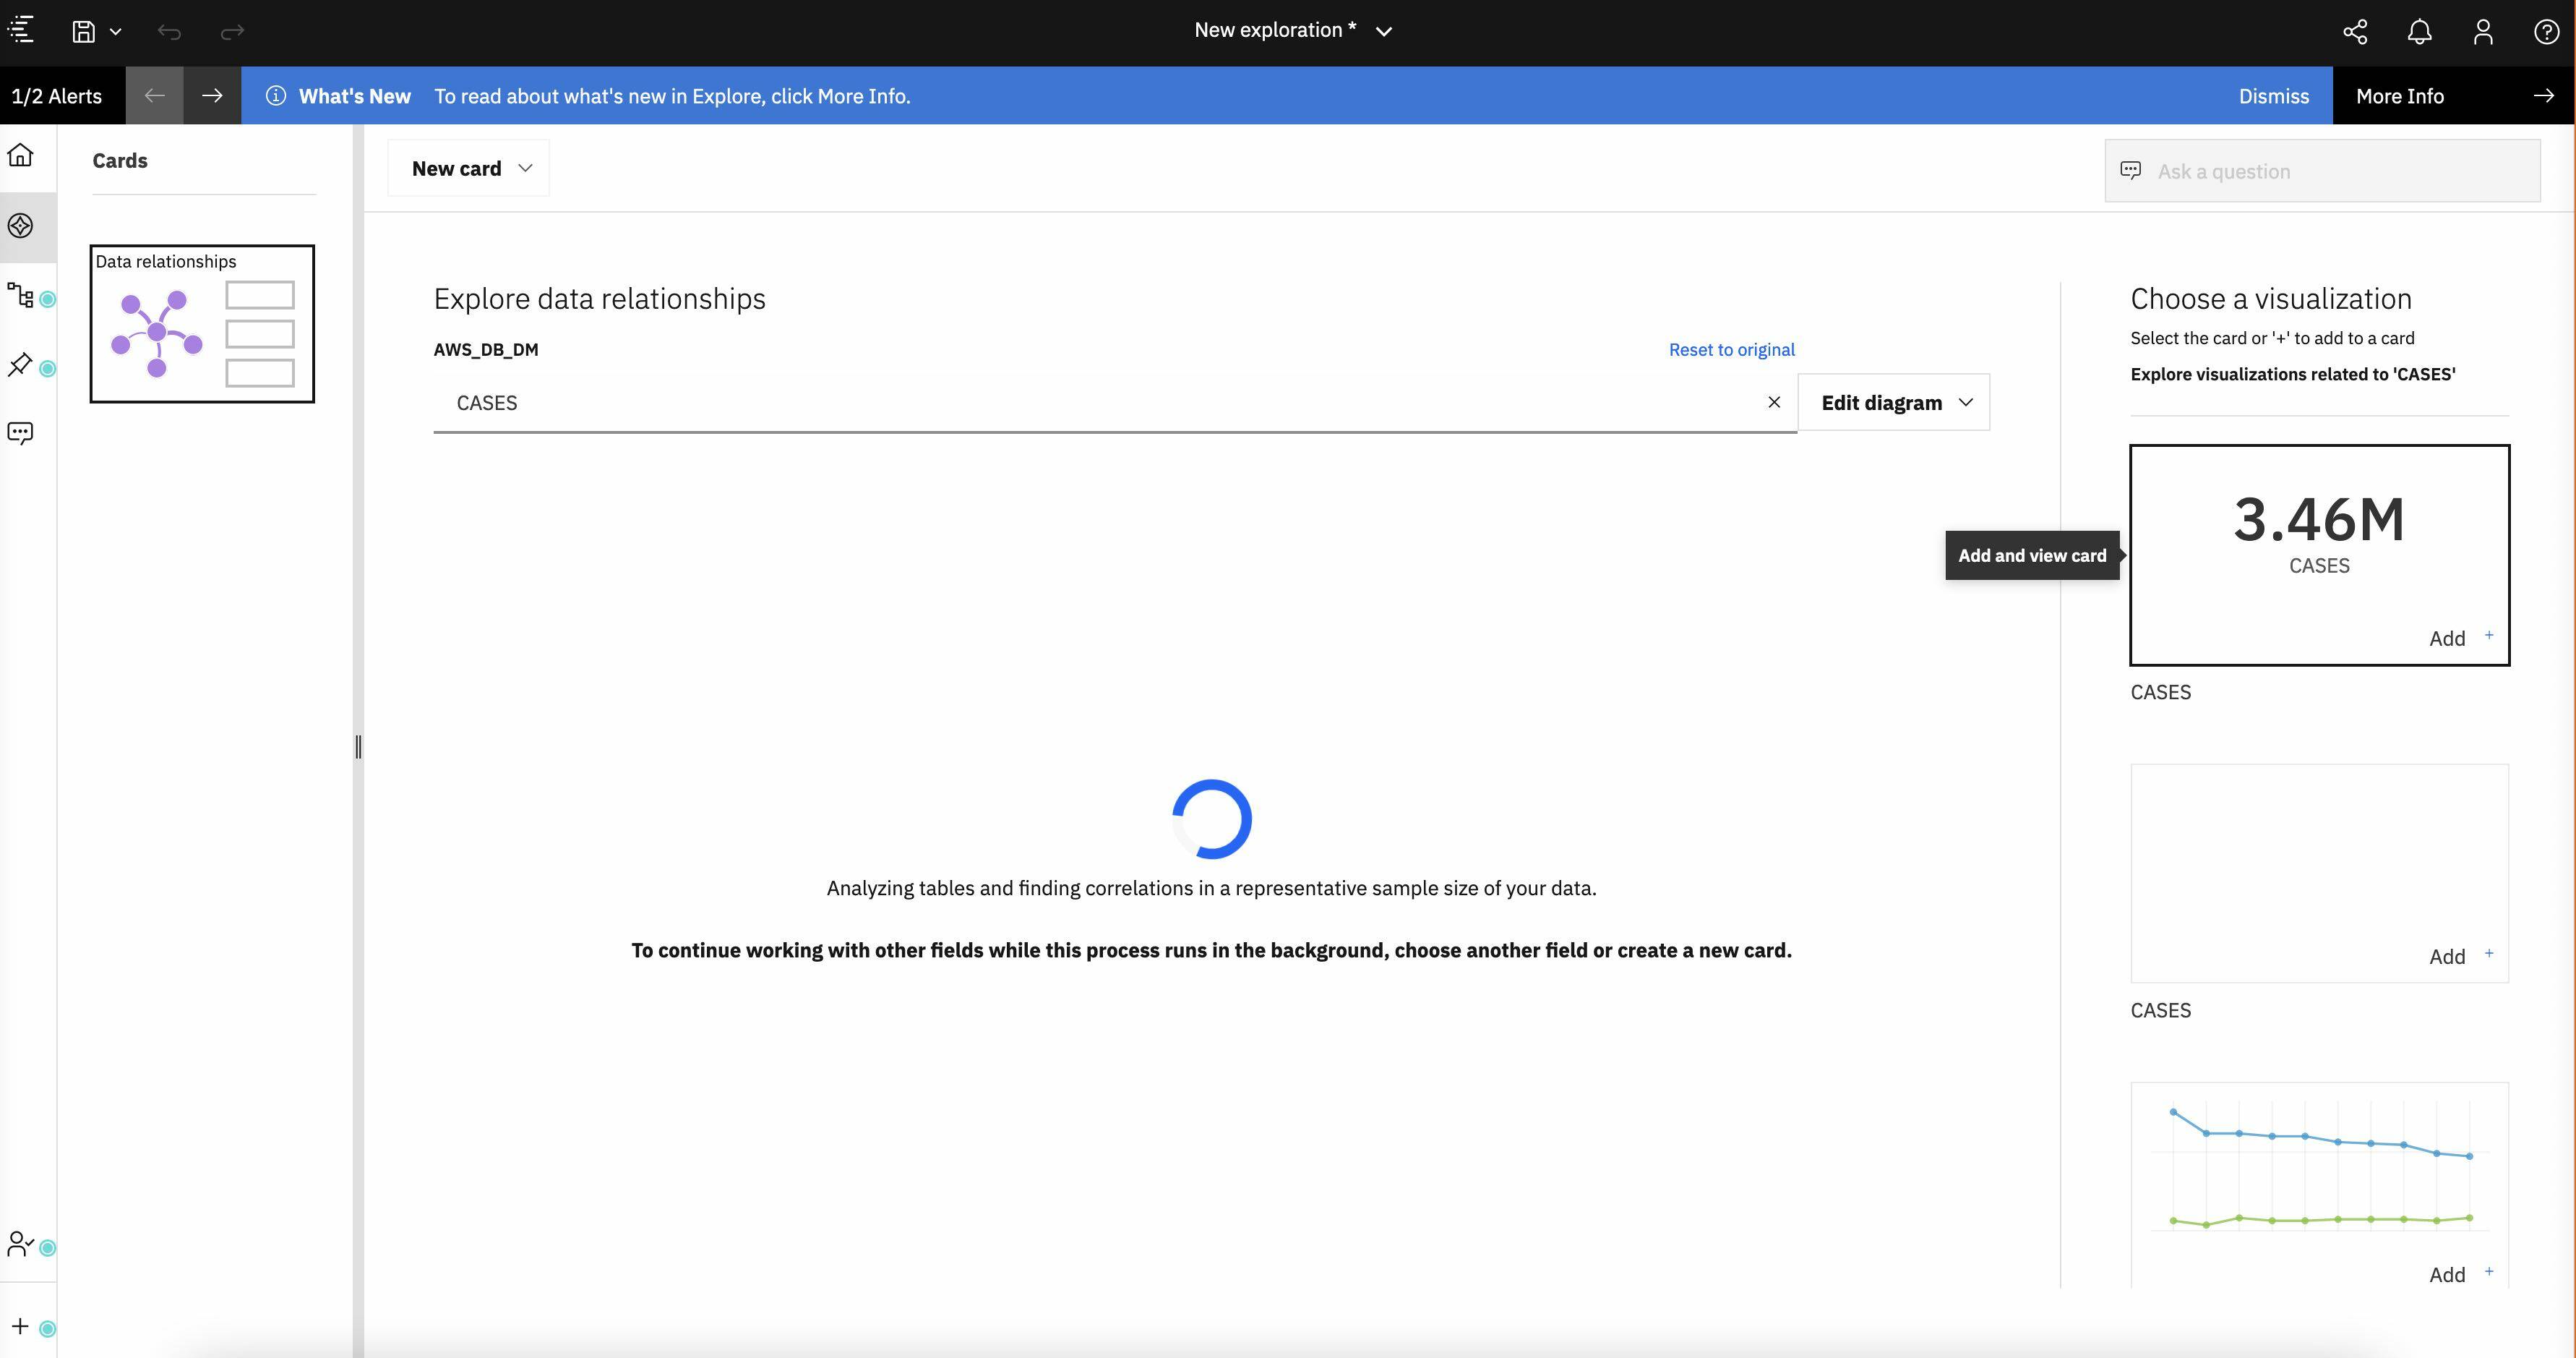Expand the New card dropdown
The height and width of the screenshot is (1358, 2576).
(469, 168)
